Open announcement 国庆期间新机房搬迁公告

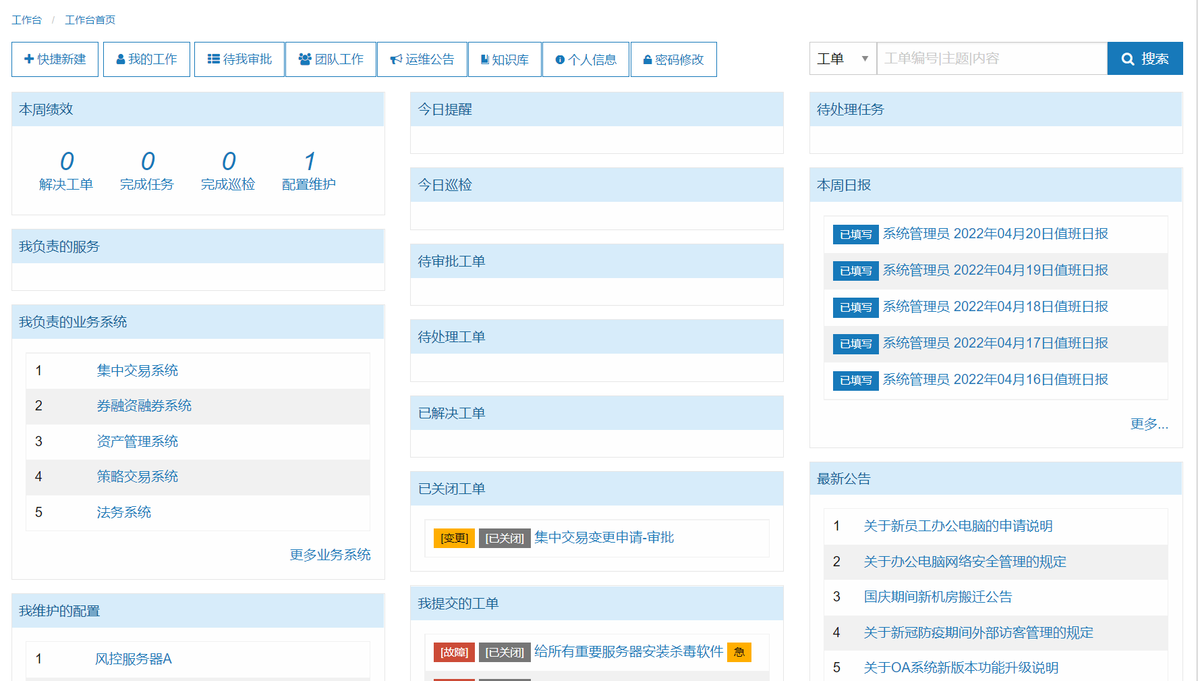click(938, 597)
